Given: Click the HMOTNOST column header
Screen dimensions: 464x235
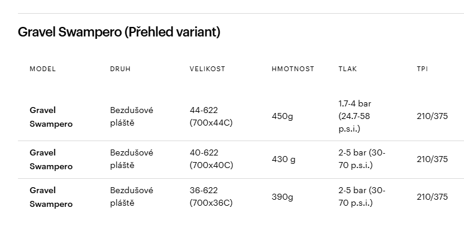Looking at the screenshot, I should click(x=293, y=69).
